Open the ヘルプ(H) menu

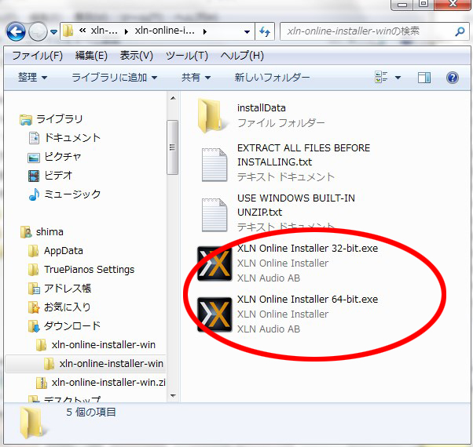[242, 56]
